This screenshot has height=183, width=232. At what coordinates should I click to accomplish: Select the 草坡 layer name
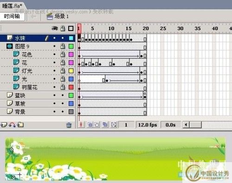click(x=20, y=103)
